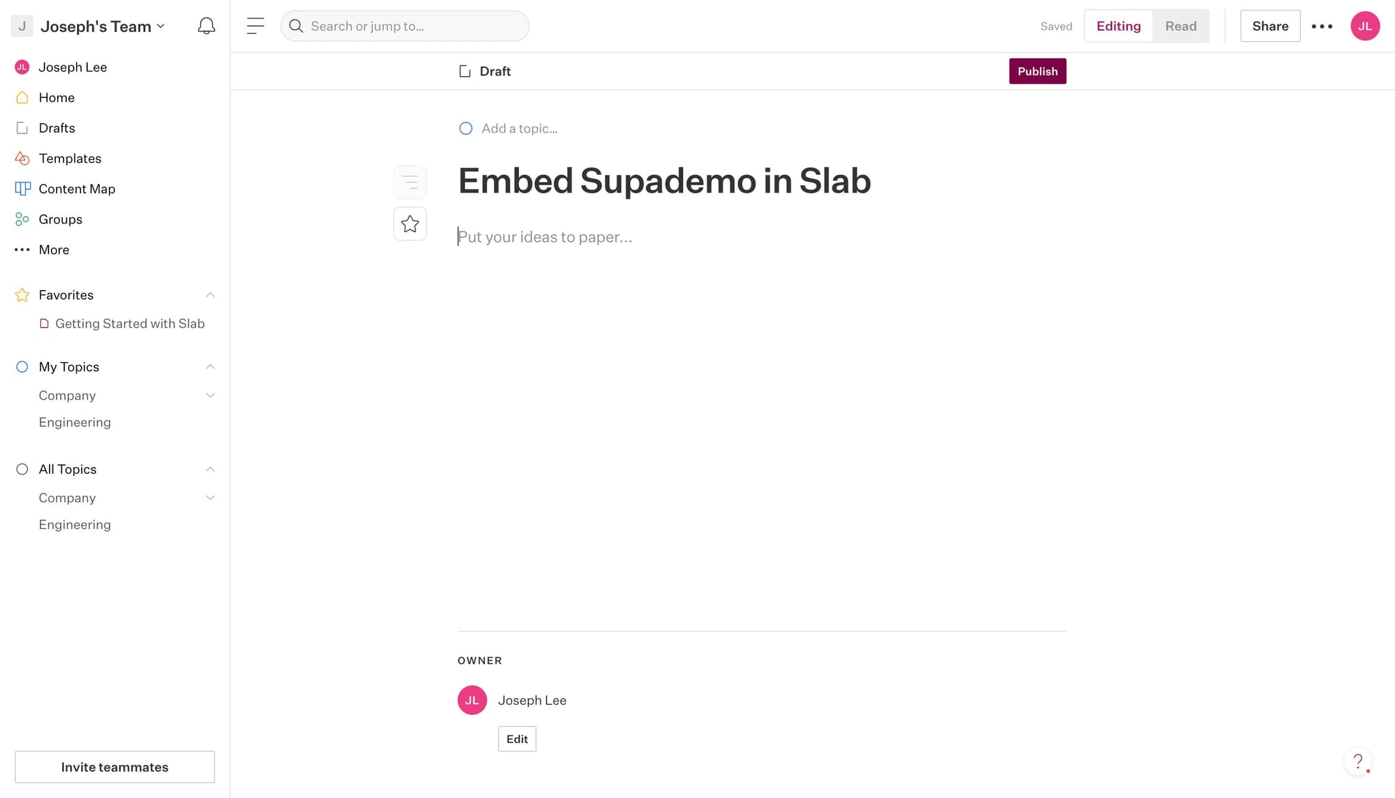Click the table of contents icon beside title
The width and height of the screenshot is (1395, 798).
point(409,182)
